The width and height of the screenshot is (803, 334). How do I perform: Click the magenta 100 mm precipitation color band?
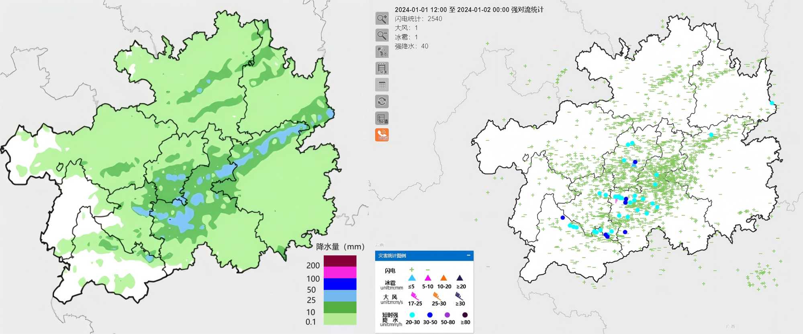pos(340,273)
